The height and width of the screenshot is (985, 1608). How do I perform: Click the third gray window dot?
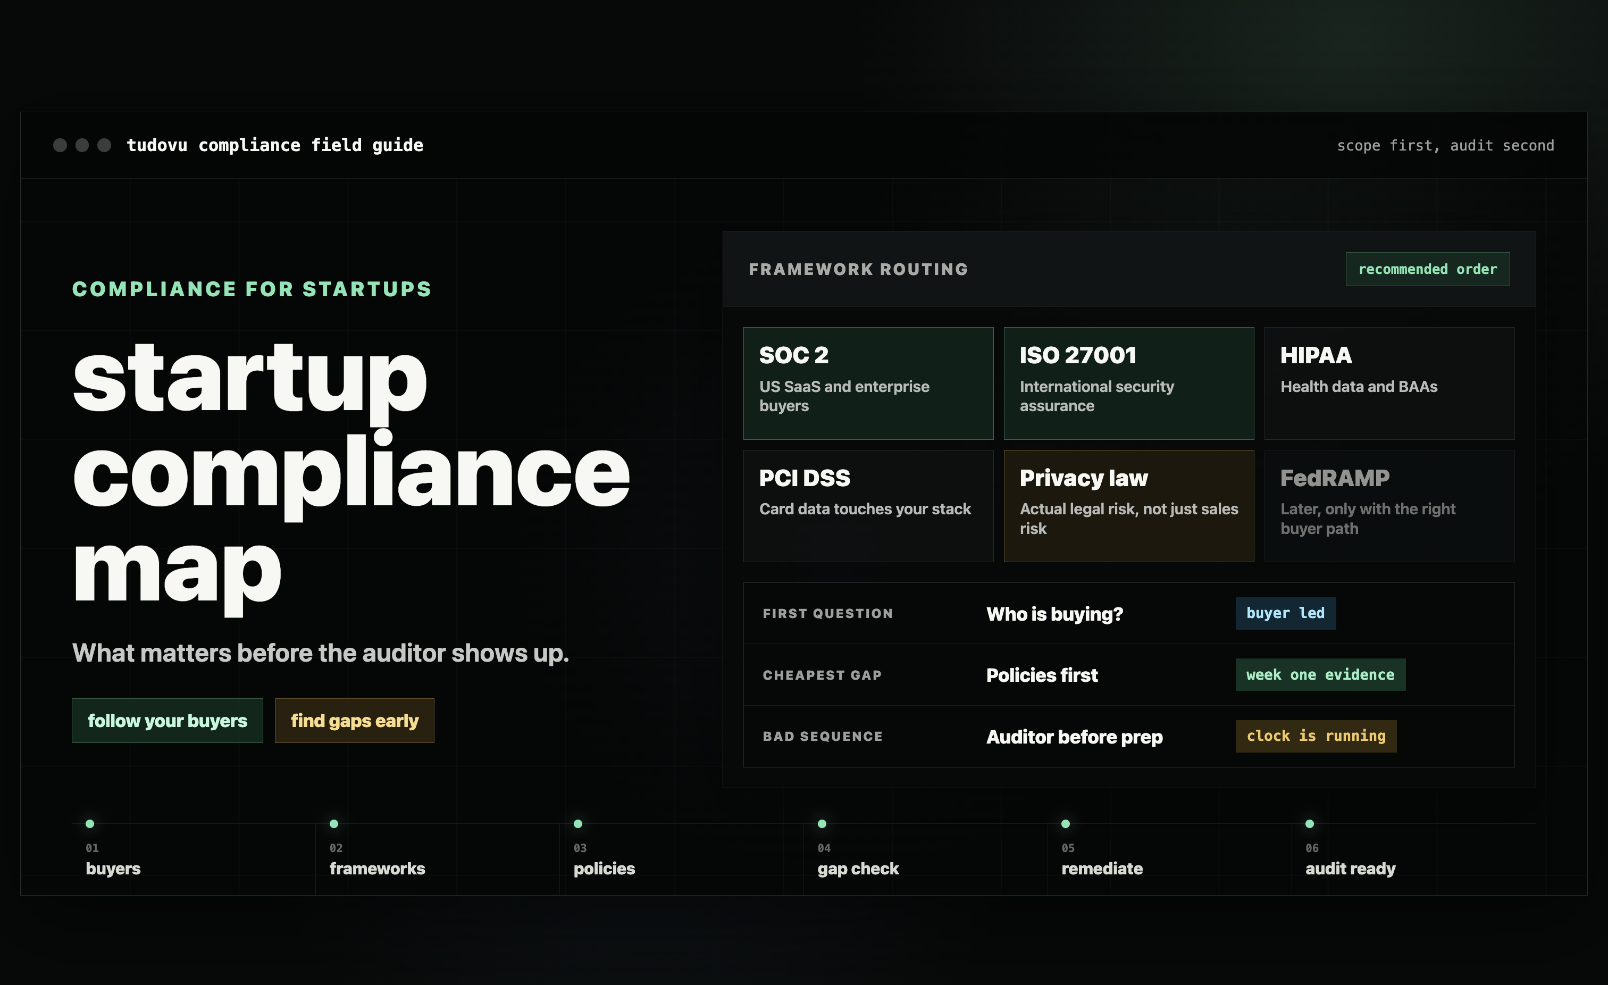[104, 145]
